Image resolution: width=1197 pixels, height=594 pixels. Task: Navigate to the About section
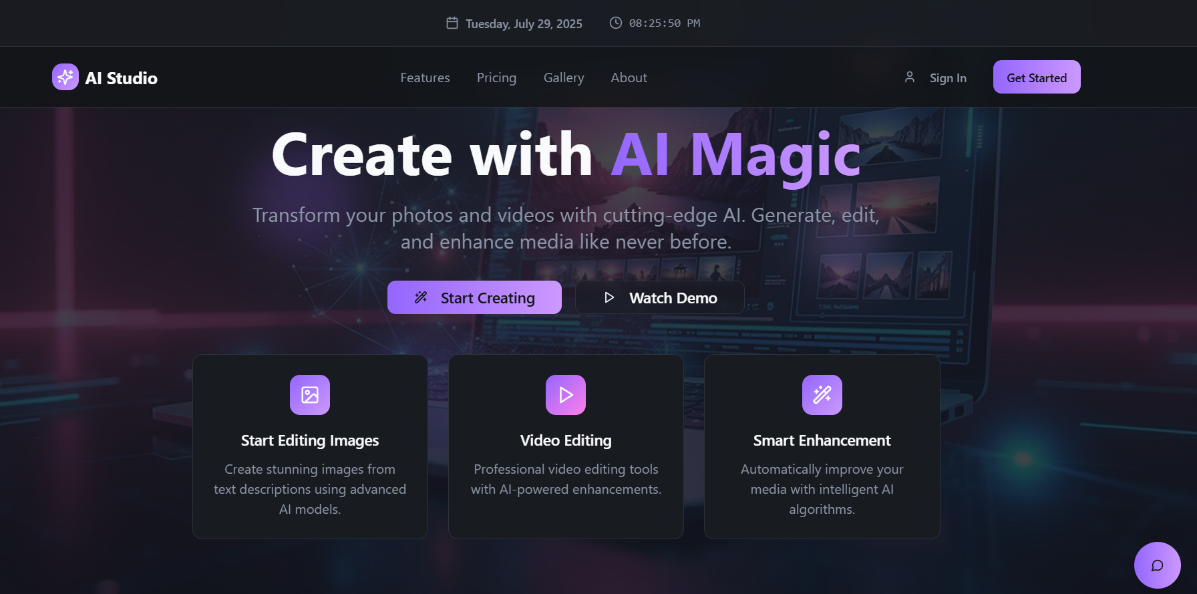click(629, 78)
